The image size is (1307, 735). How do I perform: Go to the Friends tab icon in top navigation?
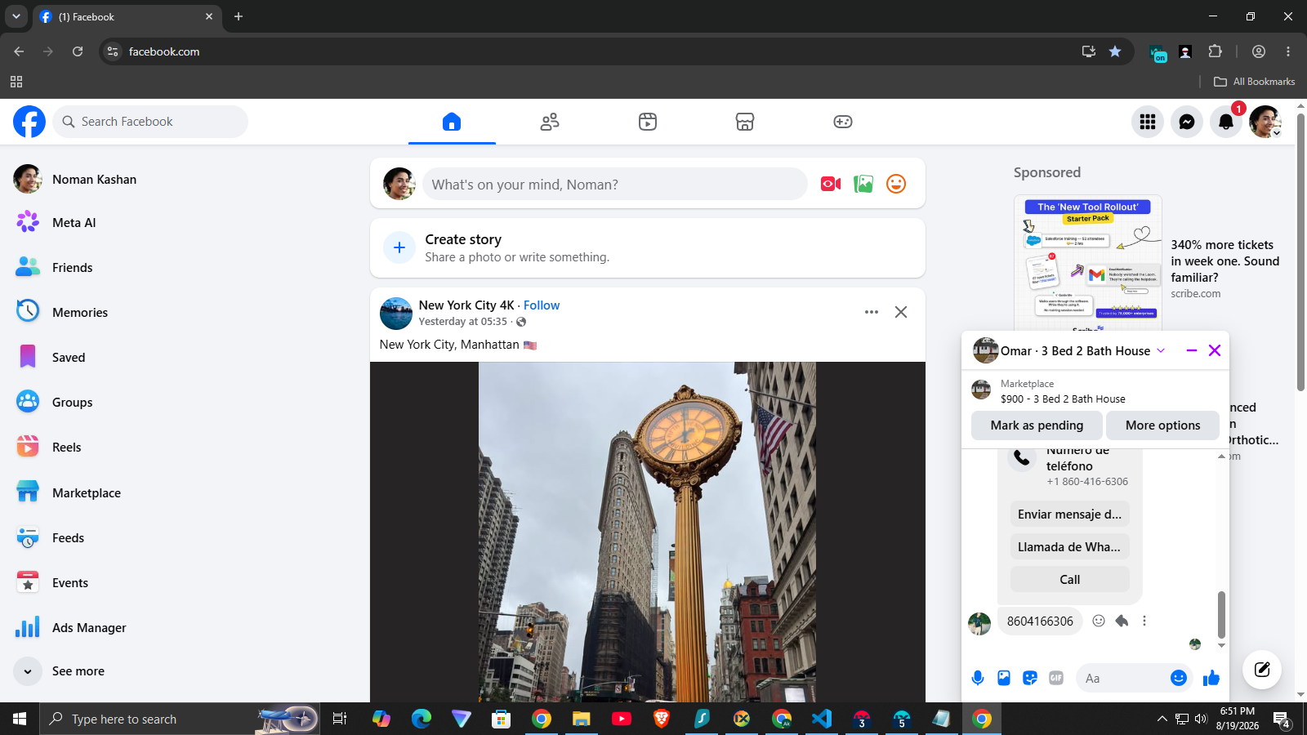click(550, 122)
